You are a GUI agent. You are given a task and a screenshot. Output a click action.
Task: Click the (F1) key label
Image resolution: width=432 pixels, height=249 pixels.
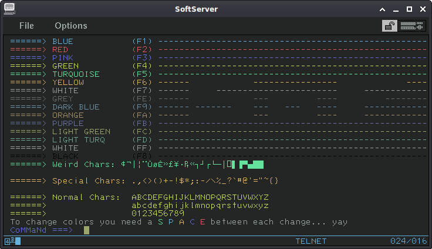coord(142,41)
